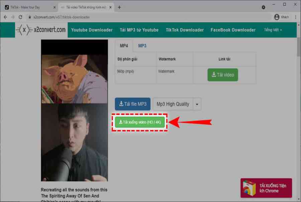This screenshot has width=301, height=202.
Task: Click the green Tải video button
Action: (x=222, y=75)
